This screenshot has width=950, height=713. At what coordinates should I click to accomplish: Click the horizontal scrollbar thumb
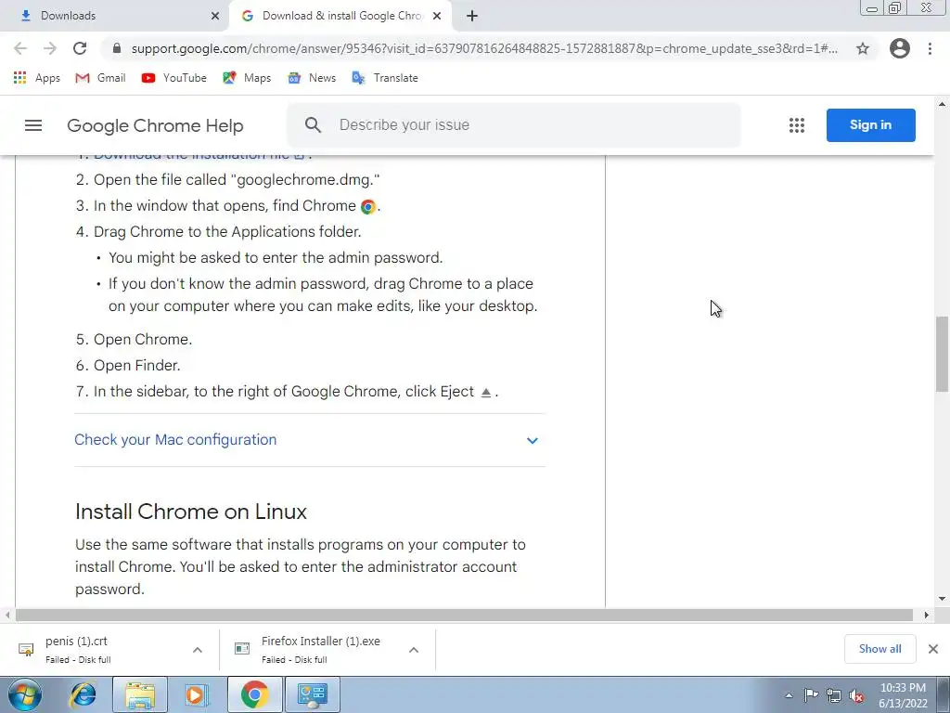point(464,615)
